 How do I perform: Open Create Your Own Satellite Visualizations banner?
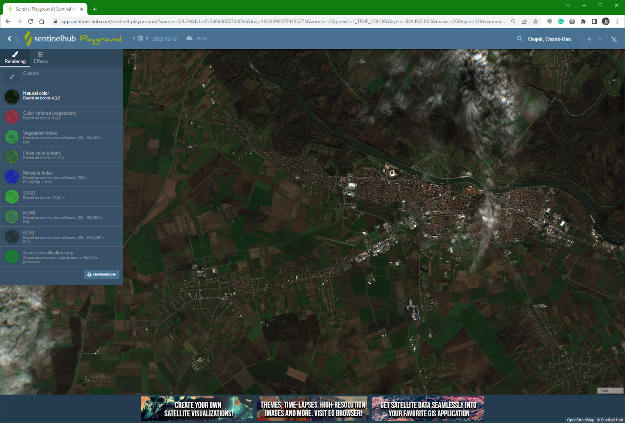click(x=197, y=409)
